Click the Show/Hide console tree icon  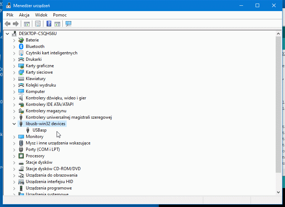[x=27, y=24]
